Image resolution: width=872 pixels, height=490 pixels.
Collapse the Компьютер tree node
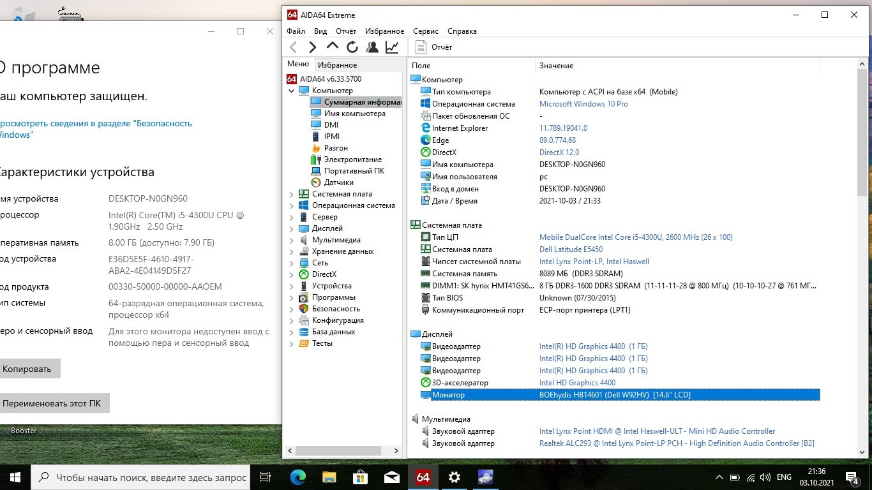tap(292, 91)
